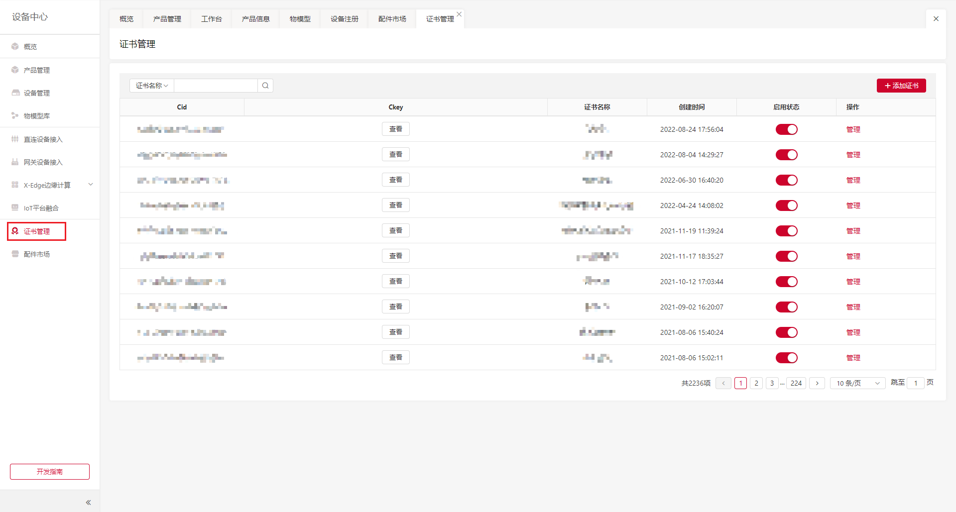Viewport: 956px width, 512px height.
Task: Click 查看 for the 2022-06-30 certificate
Action: click(395, 180)
